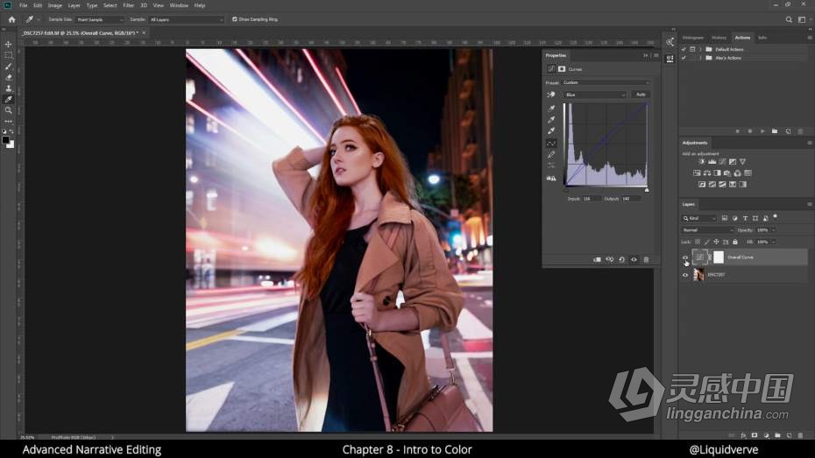
Task: Pick the white point eyedropper in Curves
Action: tap(551, 130)
